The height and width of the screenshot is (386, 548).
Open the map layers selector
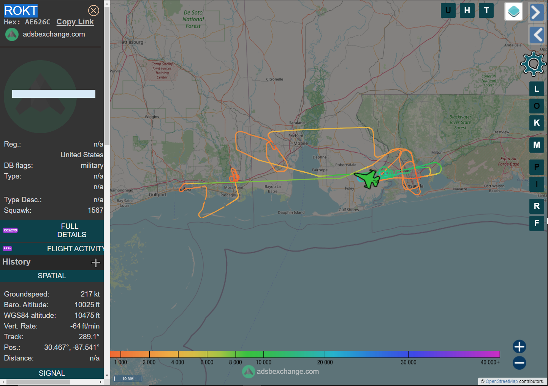point(514,11)
